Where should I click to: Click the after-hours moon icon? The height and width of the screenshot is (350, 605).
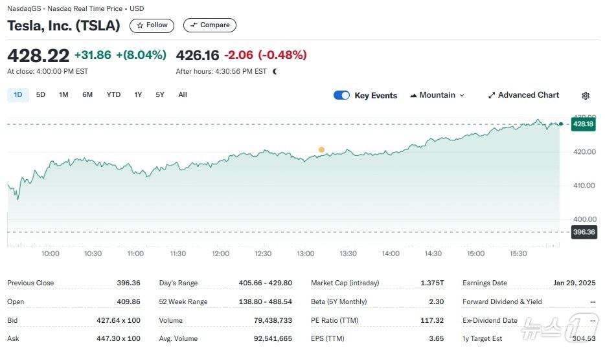coord(275,71)
